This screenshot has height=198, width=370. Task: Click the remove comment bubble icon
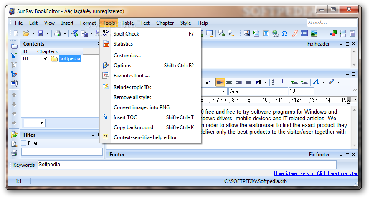(x=231, y=33)
